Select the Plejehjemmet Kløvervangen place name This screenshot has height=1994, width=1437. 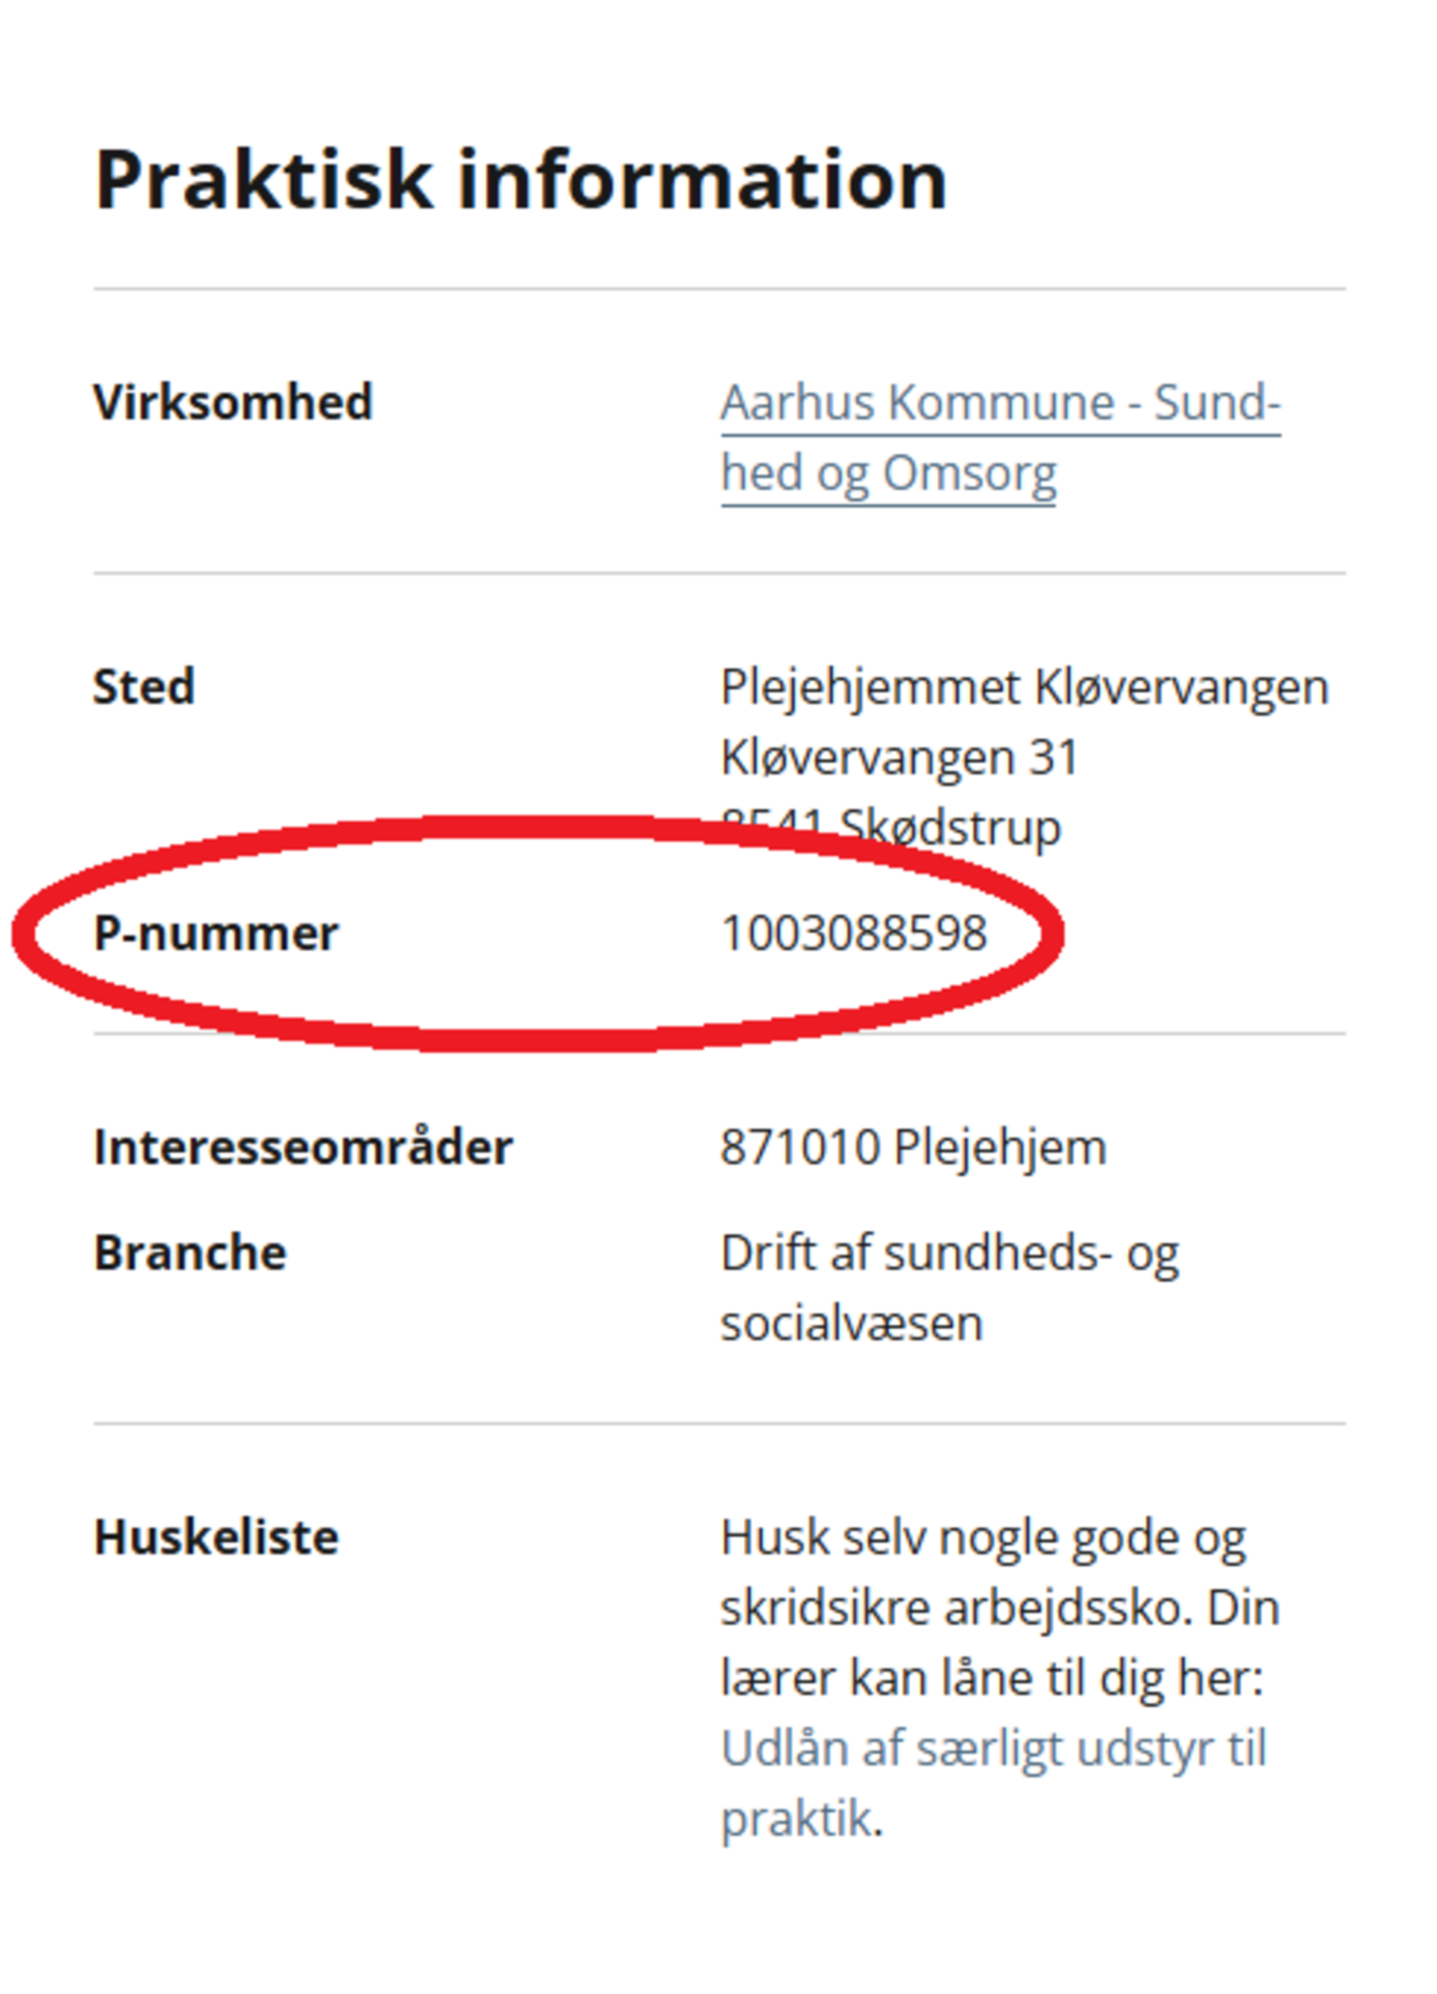[1024, 687]
